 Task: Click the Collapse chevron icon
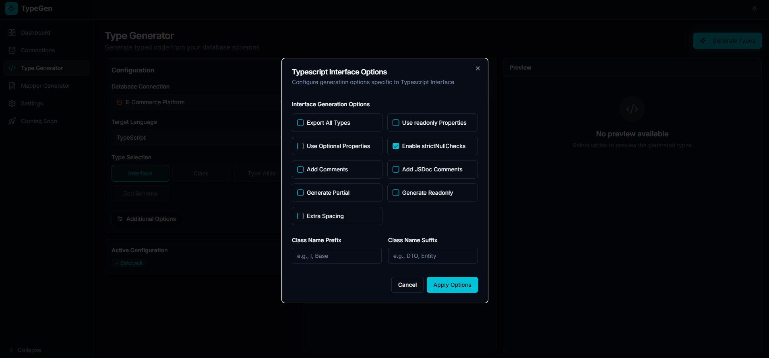click(11, 350)
